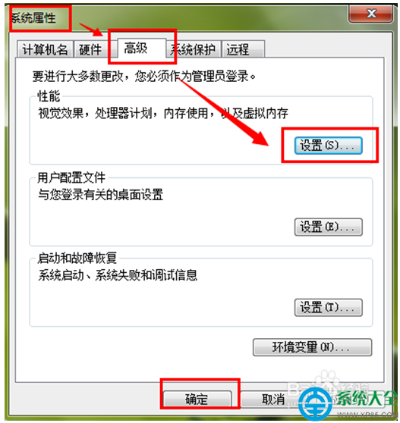Open the 硬件 tab
This screenshot has height=423, width=400.
[x=90, y=49]
